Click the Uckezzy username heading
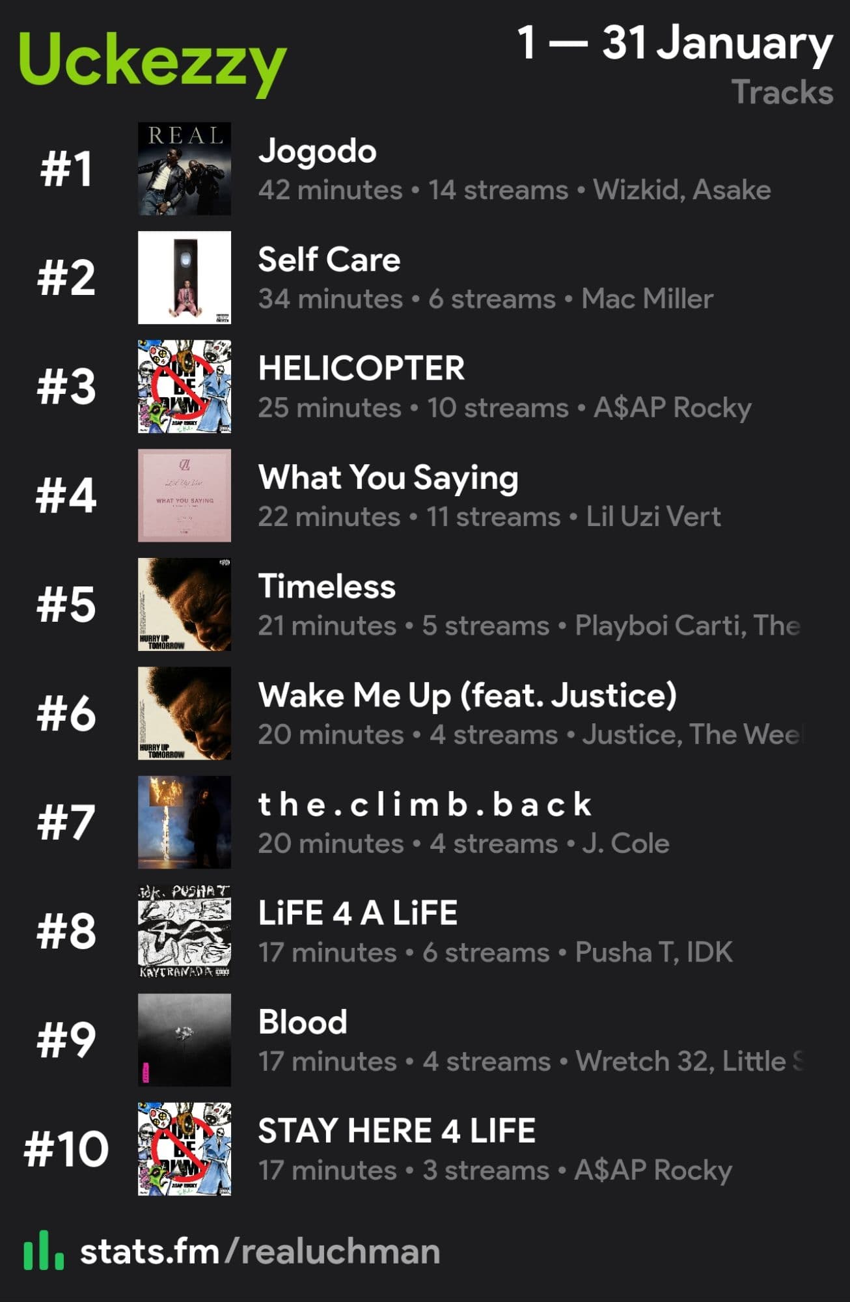The image size is (850, 1302). click(x=152, y=61)
